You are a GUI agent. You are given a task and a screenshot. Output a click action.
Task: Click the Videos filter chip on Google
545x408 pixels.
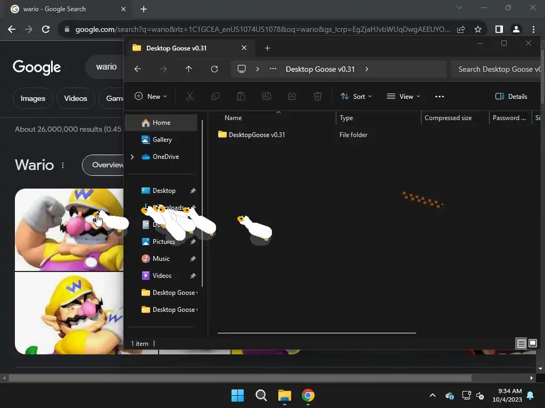76,98
